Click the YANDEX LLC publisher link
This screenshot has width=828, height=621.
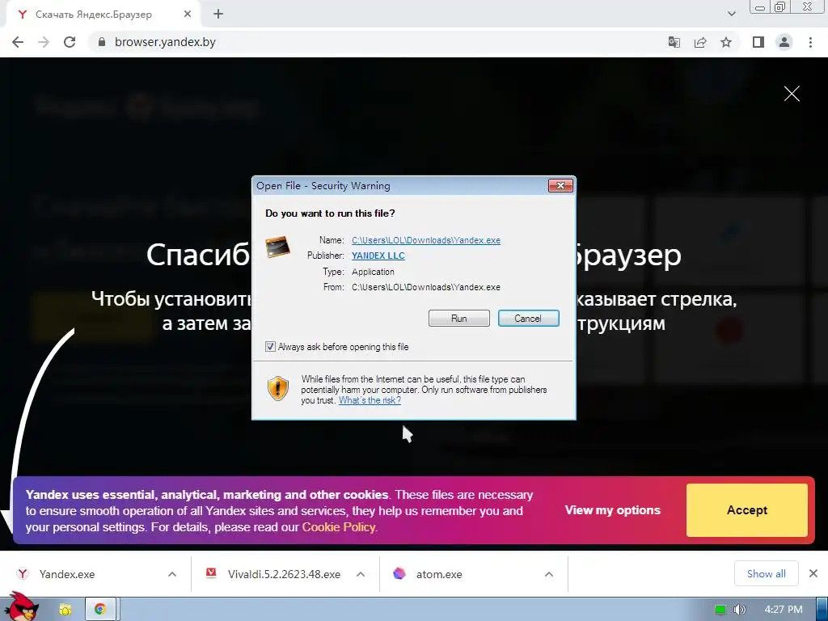tap(378, 256)
